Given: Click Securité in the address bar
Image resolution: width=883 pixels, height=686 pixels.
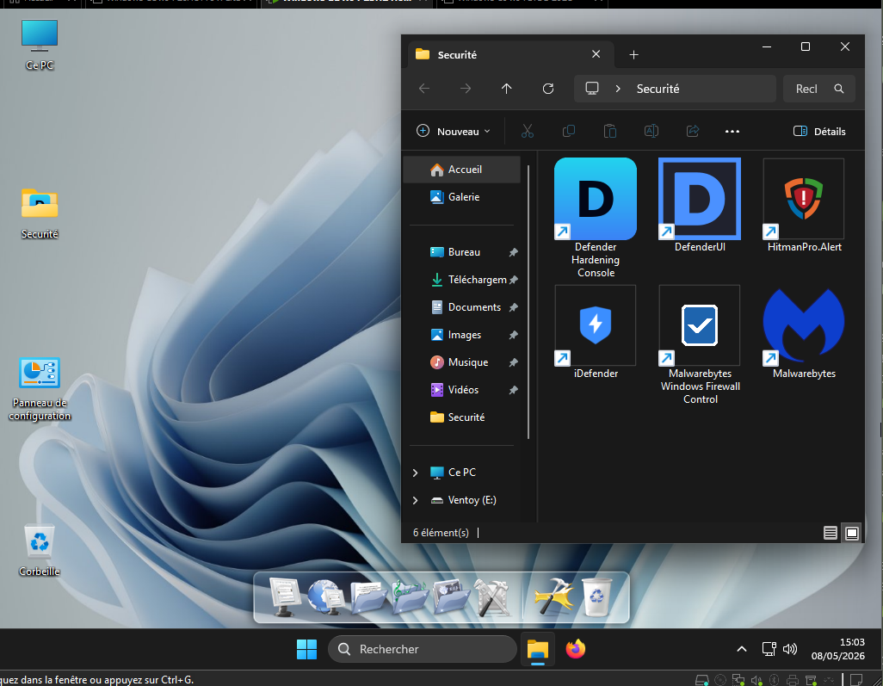Looking at the screenshot, I should pyautogui.click(x=658, y=89).
